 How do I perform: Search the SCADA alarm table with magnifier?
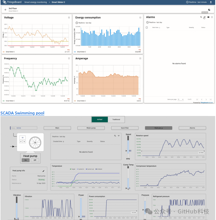click(115, 136)
